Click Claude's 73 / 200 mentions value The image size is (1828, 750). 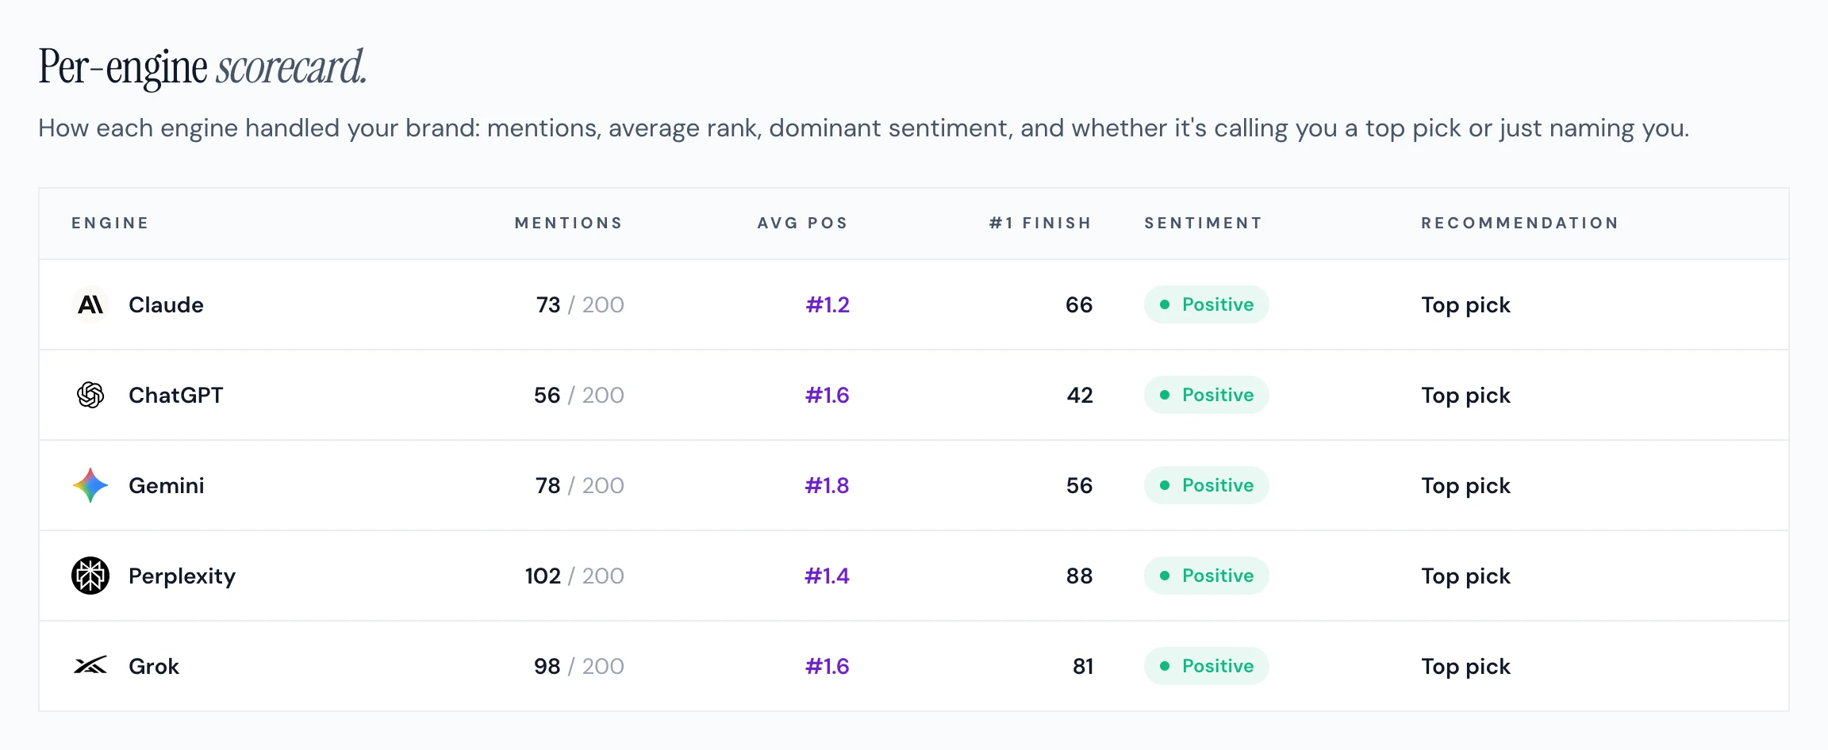580,304
